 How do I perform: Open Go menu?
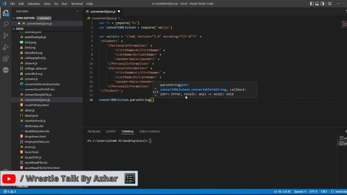[x=56, y=4]
